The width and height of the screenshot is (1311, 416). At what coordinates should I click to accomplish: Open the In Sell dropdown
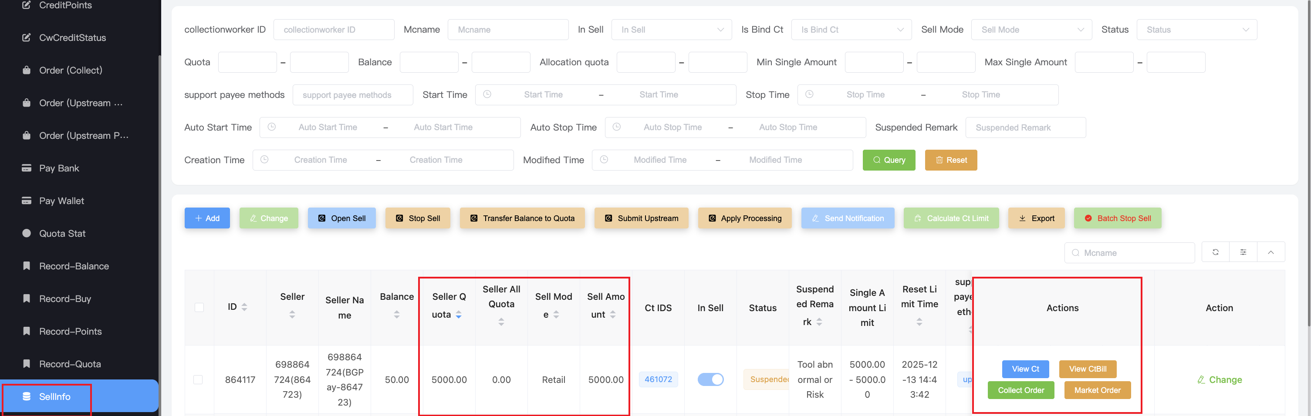pos(671,30)
